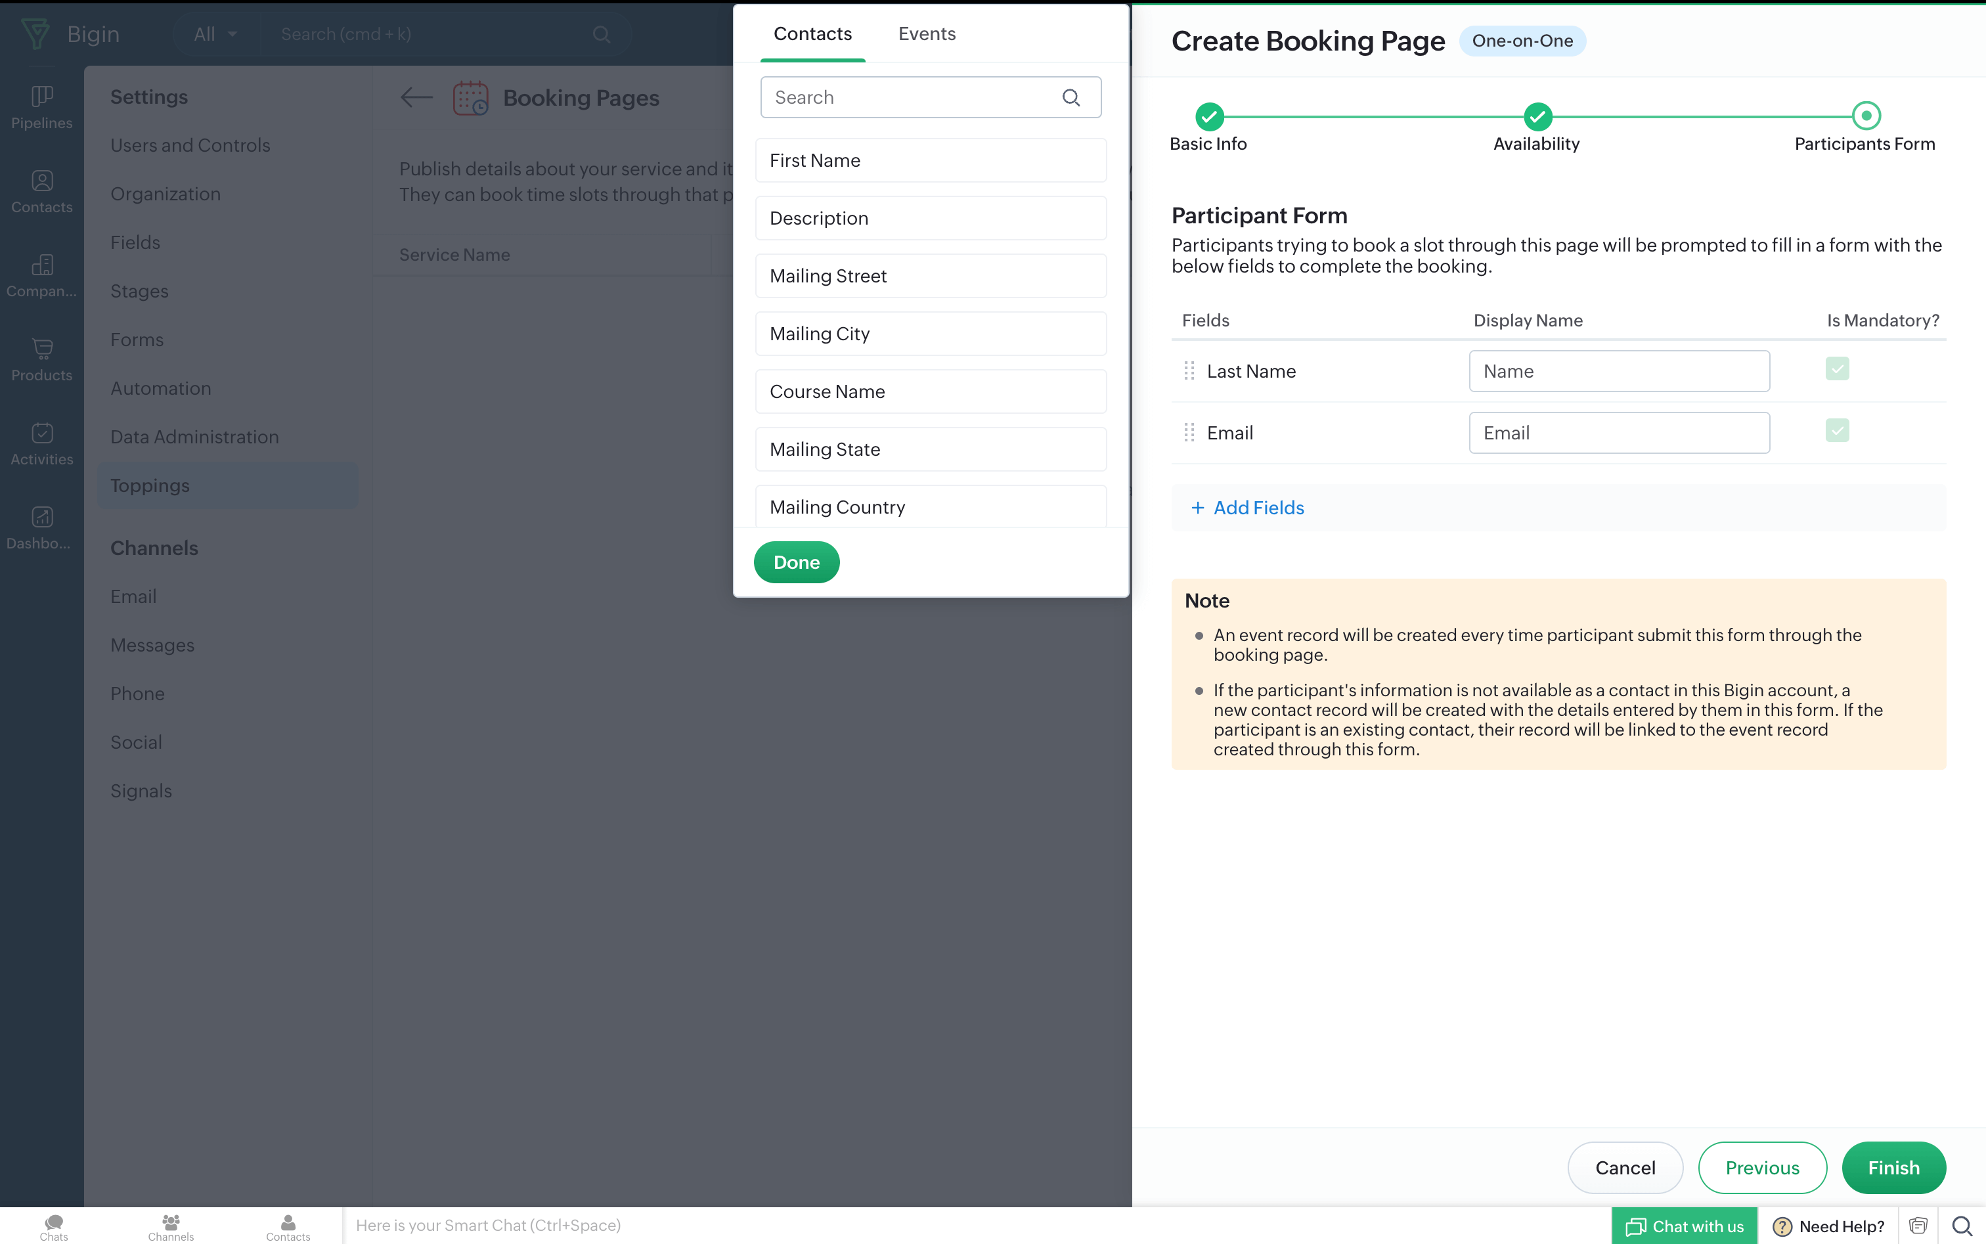Click the Service Name column header

point(455,255)
